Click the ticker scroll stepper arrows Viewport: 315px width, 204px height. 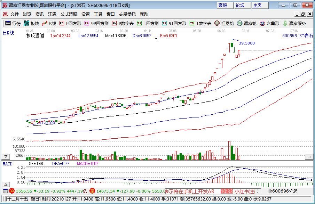258,191
